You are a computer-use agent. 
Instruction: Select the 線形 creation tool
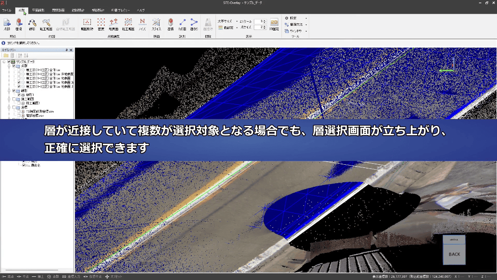click(x=32, y=24)
